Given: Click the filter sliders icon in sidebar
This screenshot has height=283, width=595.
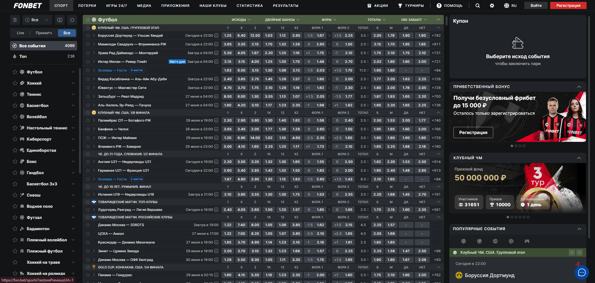Looking at the screenshot, I should point(15,20).
